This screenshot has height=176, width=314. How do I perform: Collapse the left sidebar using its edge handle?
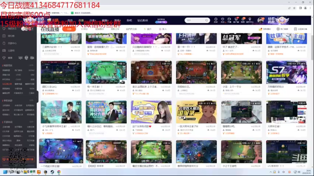click(37, 97)
